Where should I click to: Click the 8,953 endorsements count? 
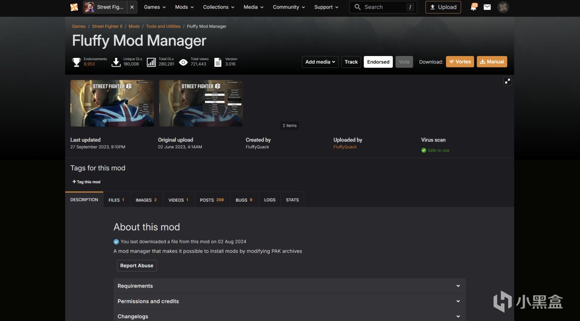[x=89, y=64]
